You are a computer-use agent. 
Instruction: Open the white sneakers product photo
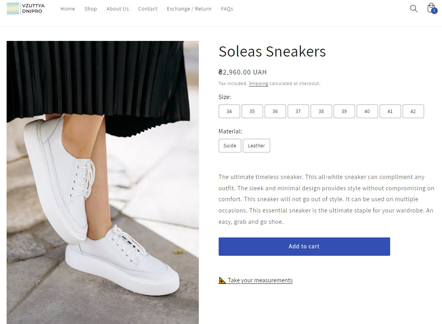coord(103,182)
